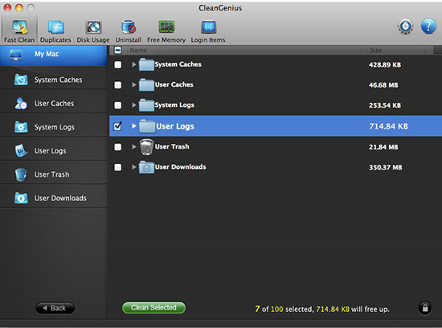442x328 pixels.
Task: Click the User Downloads sidebar icon
Action: 21,198
